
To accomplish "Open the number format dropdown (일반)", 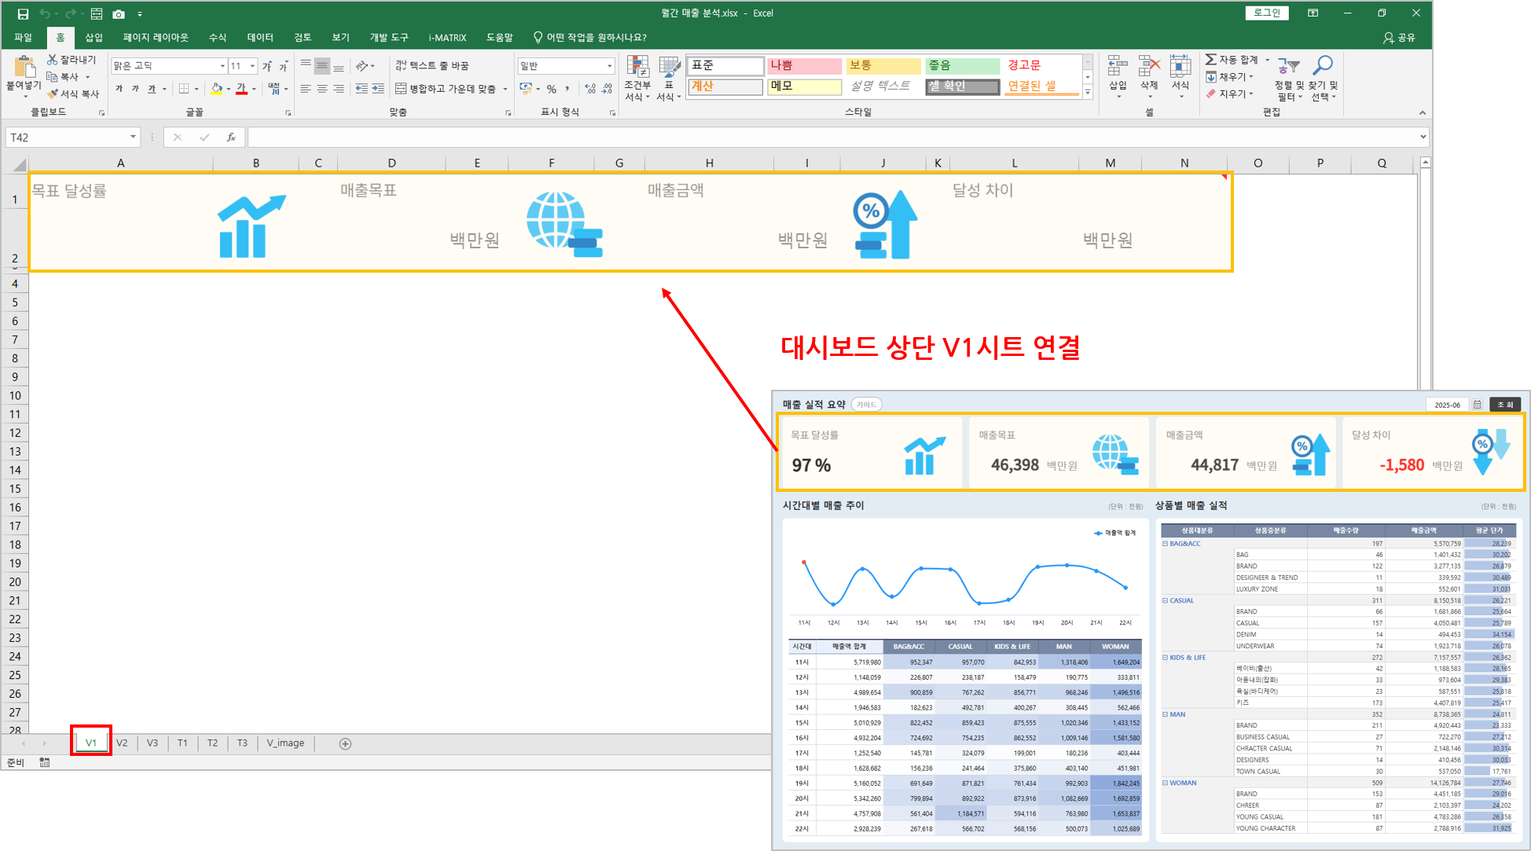I will pyautogui.click(x=609, y=66).
